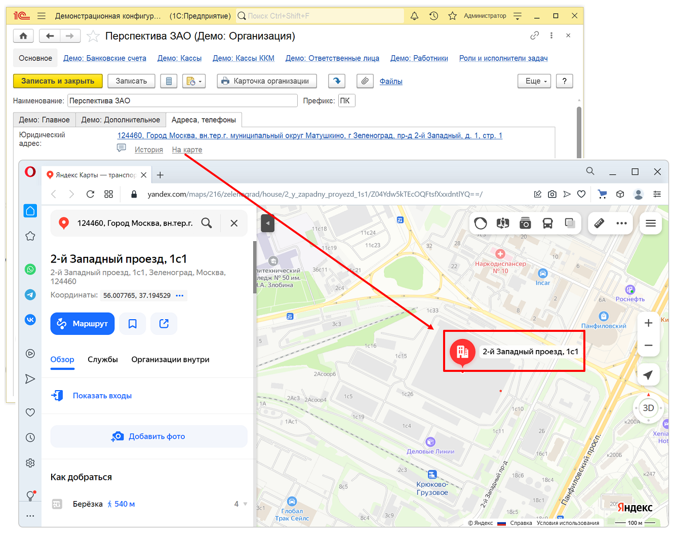This screenshot has height=533, width=674.
Task: Take Opera snapshot with camera icon
Action: 552,194
